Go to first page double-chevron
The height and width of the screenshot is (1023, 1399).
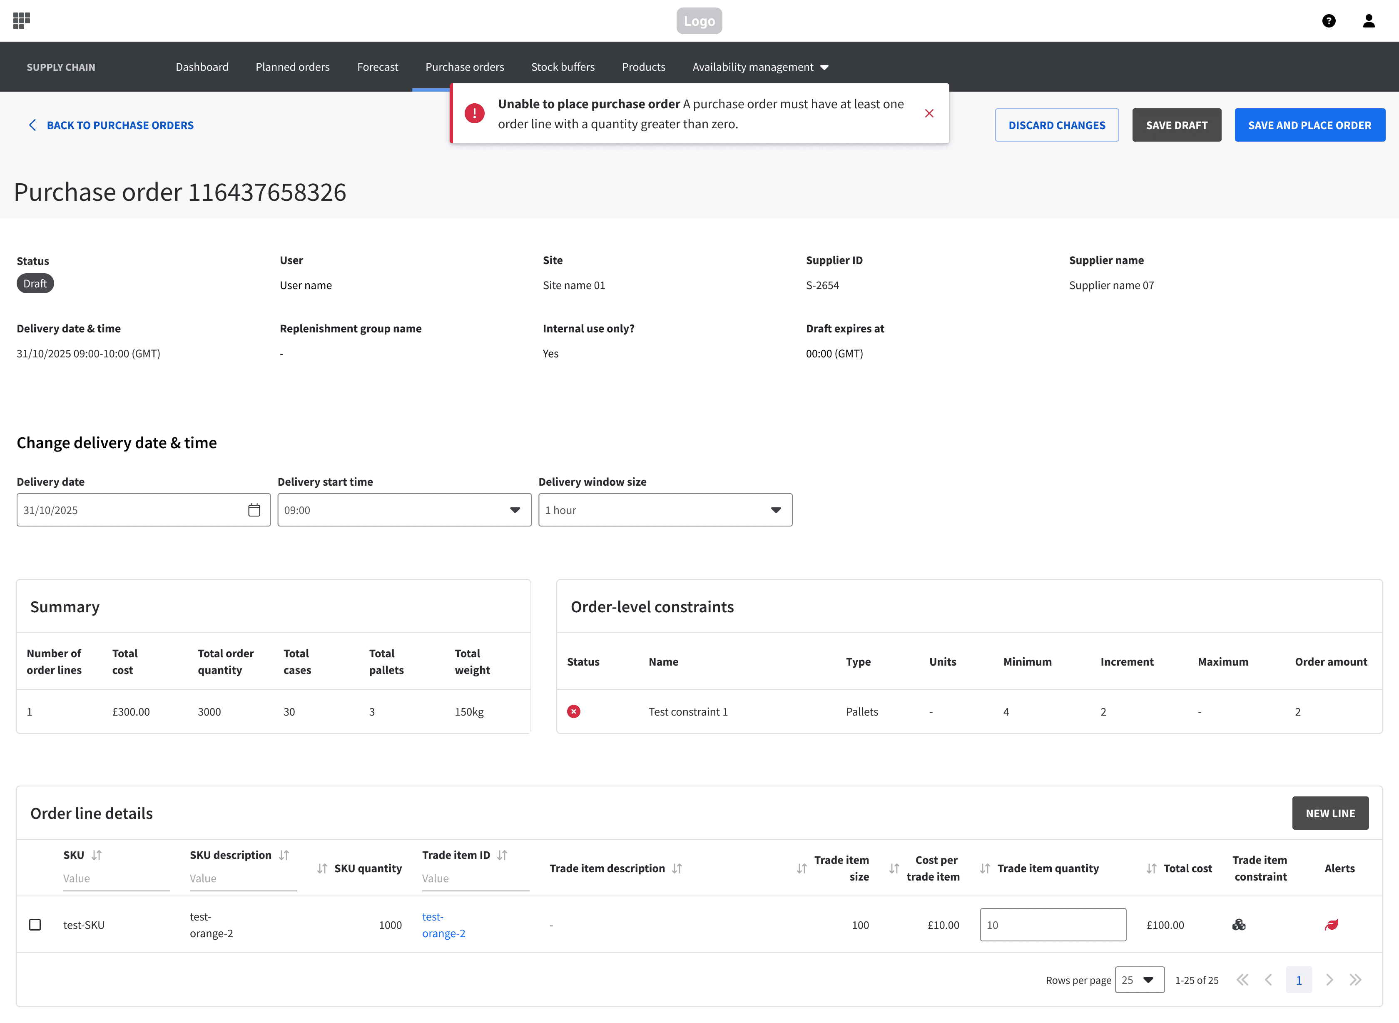1242,980
